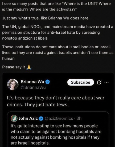This screenshot has height=147, width=115.
Task: Open the John Aziz display name
Action: [x=28, y=118]
